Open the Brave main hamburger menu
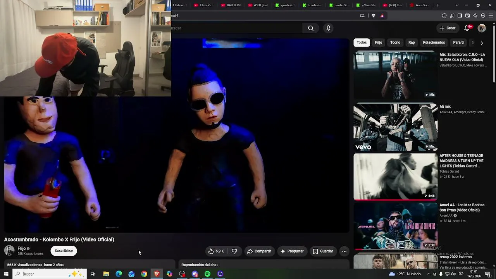496x279 pixels. tap(491, 15)
